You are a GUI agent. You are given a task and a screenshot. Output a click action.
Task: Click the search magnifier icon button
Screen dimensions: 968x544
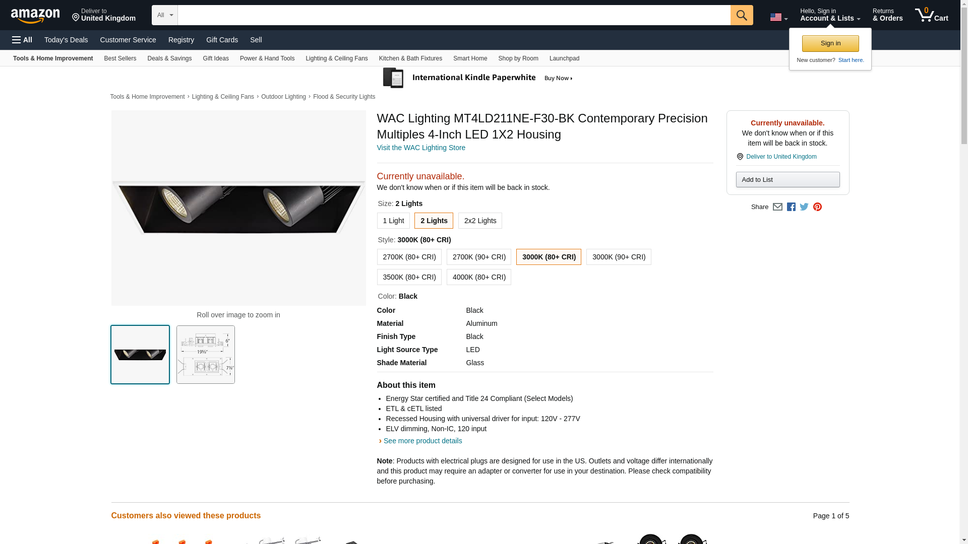pos(741,15)
